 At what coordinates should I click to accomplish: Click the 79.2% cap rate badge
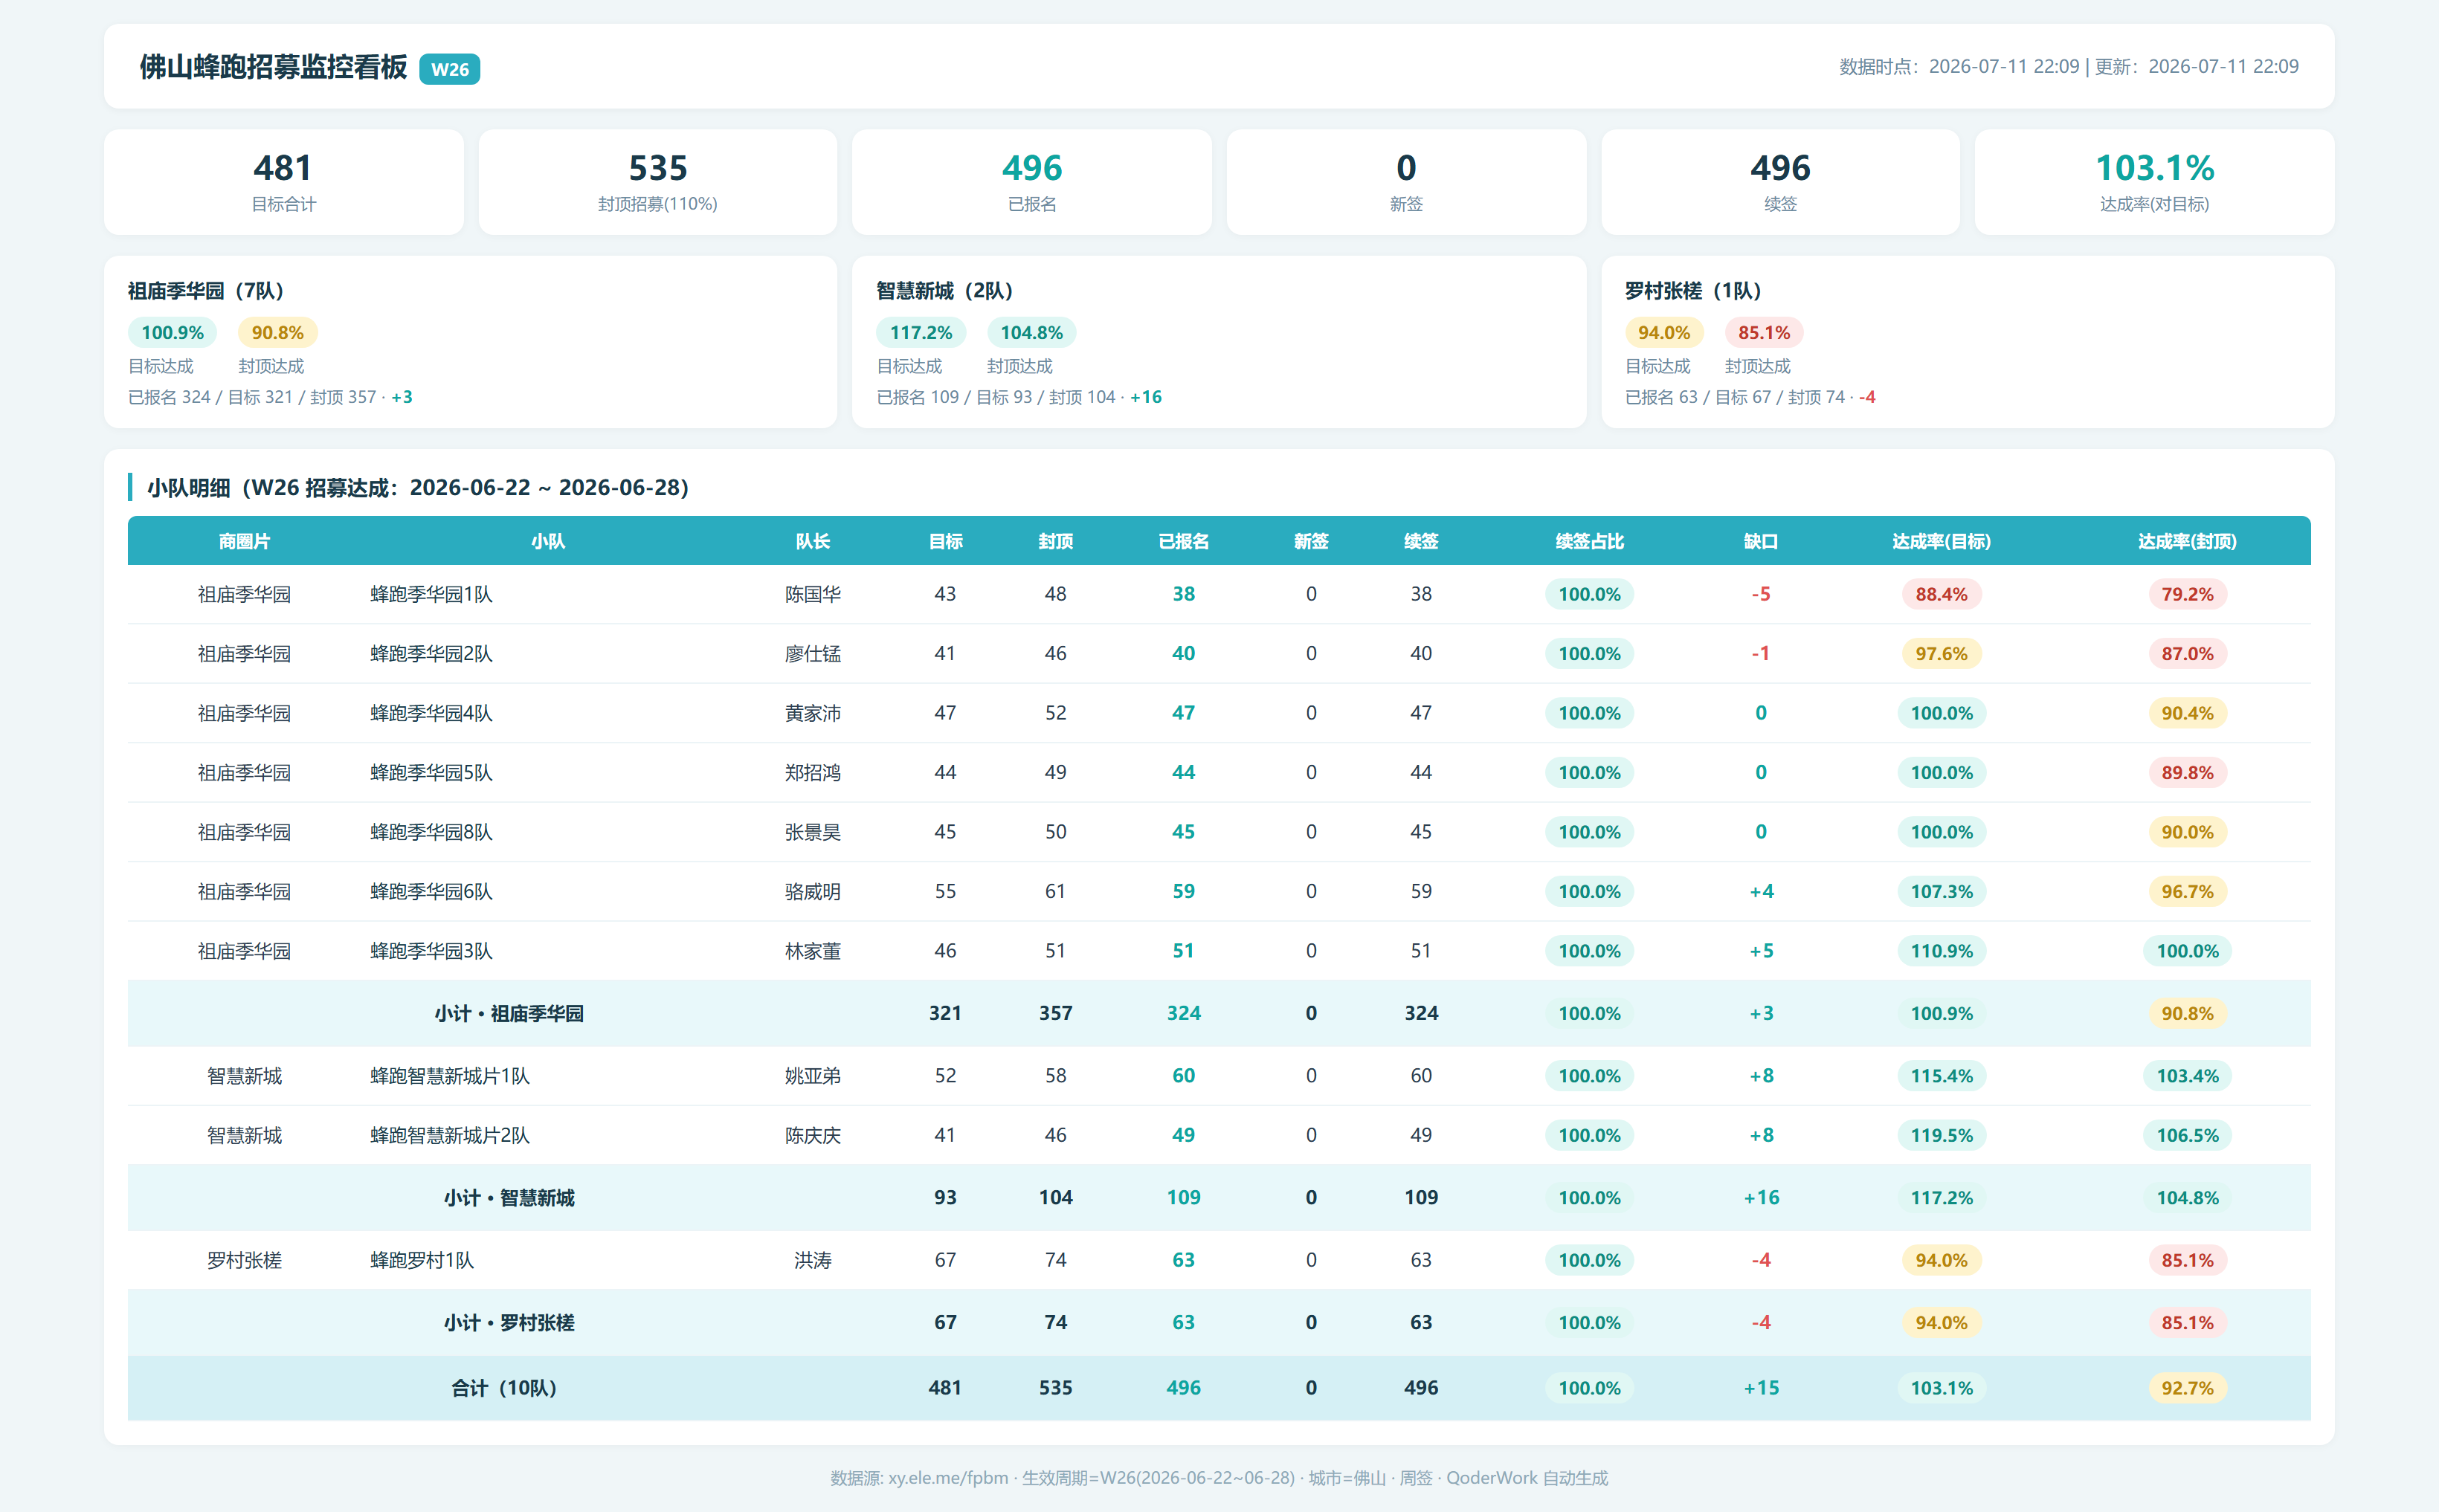click(2187, 594)
